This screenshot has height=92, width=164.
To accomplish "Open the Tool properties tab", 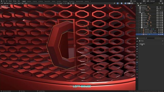I will coord(137,41).
